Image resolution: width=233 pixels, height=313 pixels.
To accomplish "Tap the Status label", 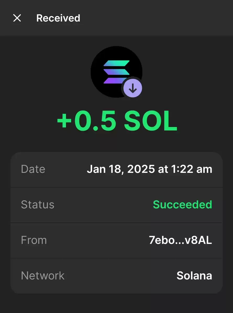I will coord(38,204).
